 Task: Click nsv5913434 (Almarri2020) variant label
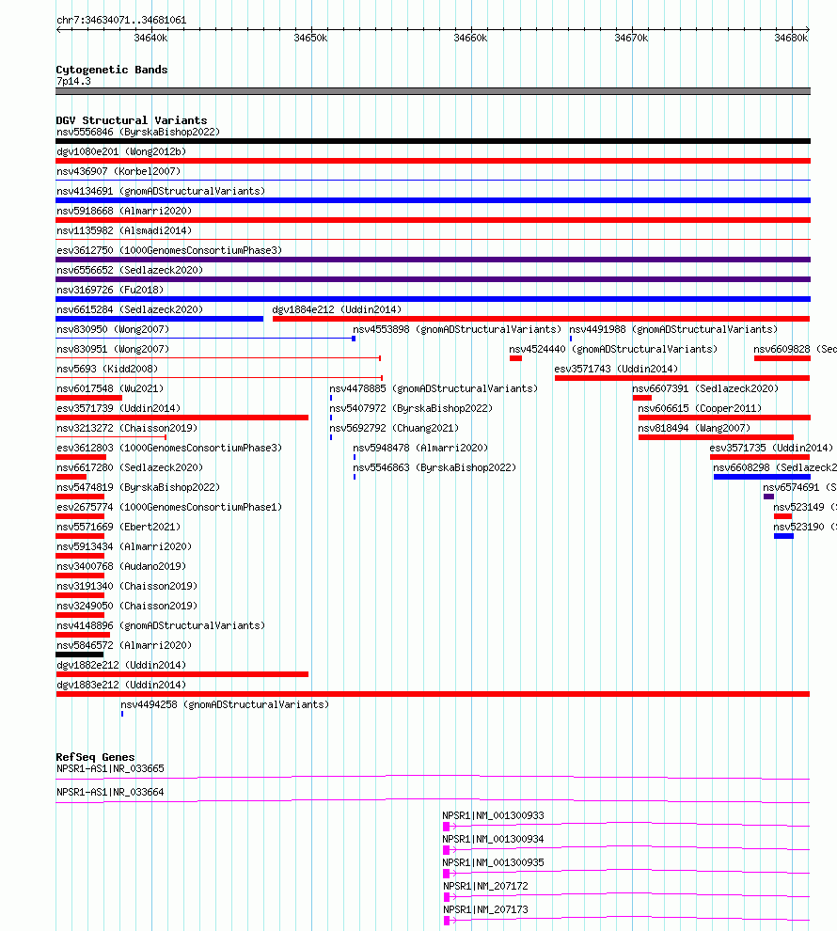point(124,546)
